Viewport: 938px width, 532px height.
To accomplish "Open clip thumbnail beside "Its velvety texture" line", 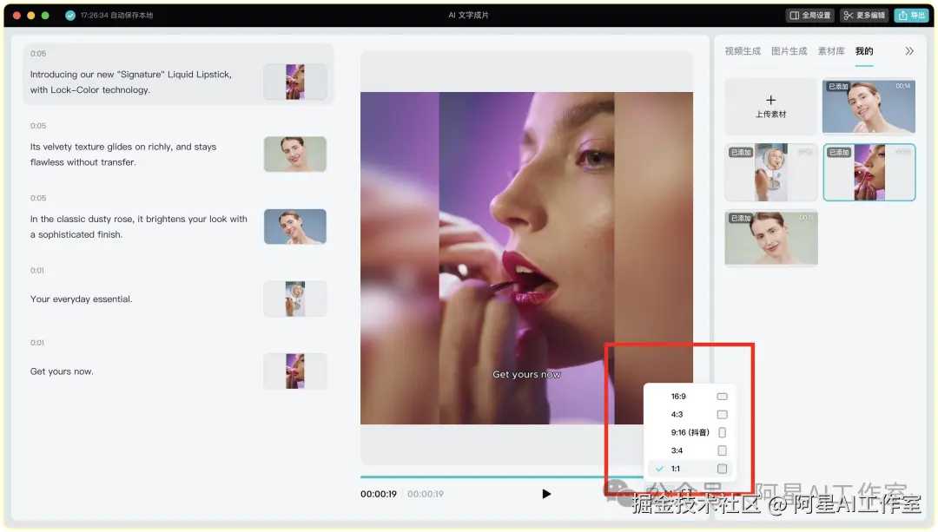I will point(295,154).
